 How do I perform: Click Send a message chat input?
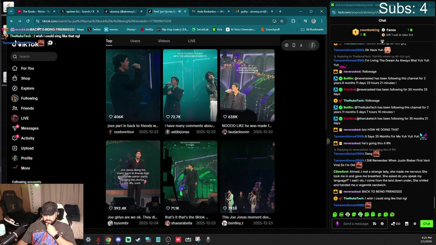pyautogui.click(x=356, y=224)
